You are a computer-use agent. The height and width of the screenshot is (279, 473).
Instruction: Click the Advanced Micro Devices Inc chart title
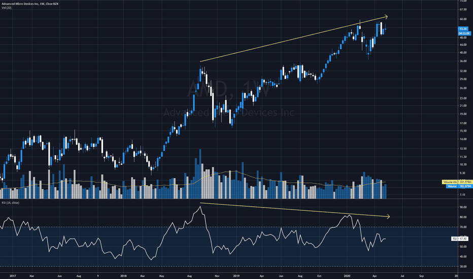[x=30, y=4]
